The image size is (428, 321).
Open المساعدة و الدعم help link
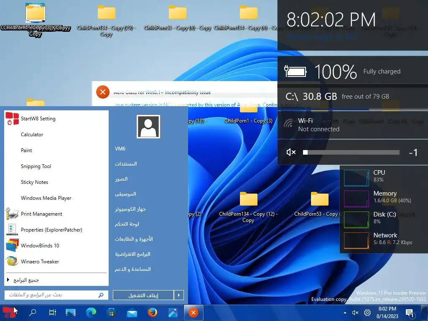[x=132, y=269]
